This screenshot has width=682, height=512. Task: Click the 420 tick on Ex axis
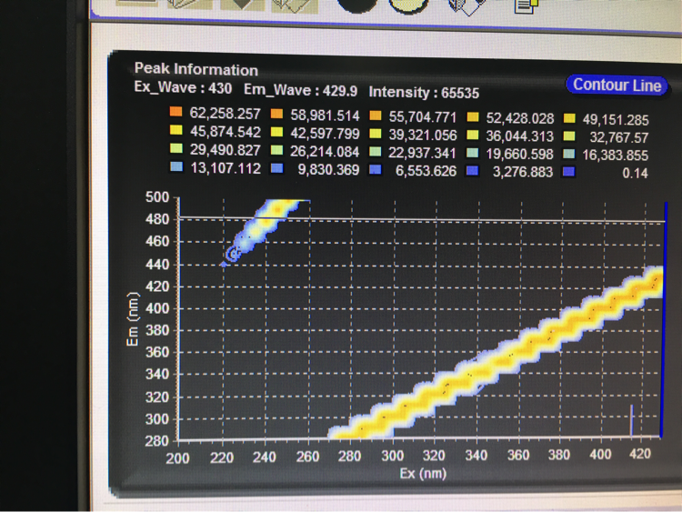[640, 454]
